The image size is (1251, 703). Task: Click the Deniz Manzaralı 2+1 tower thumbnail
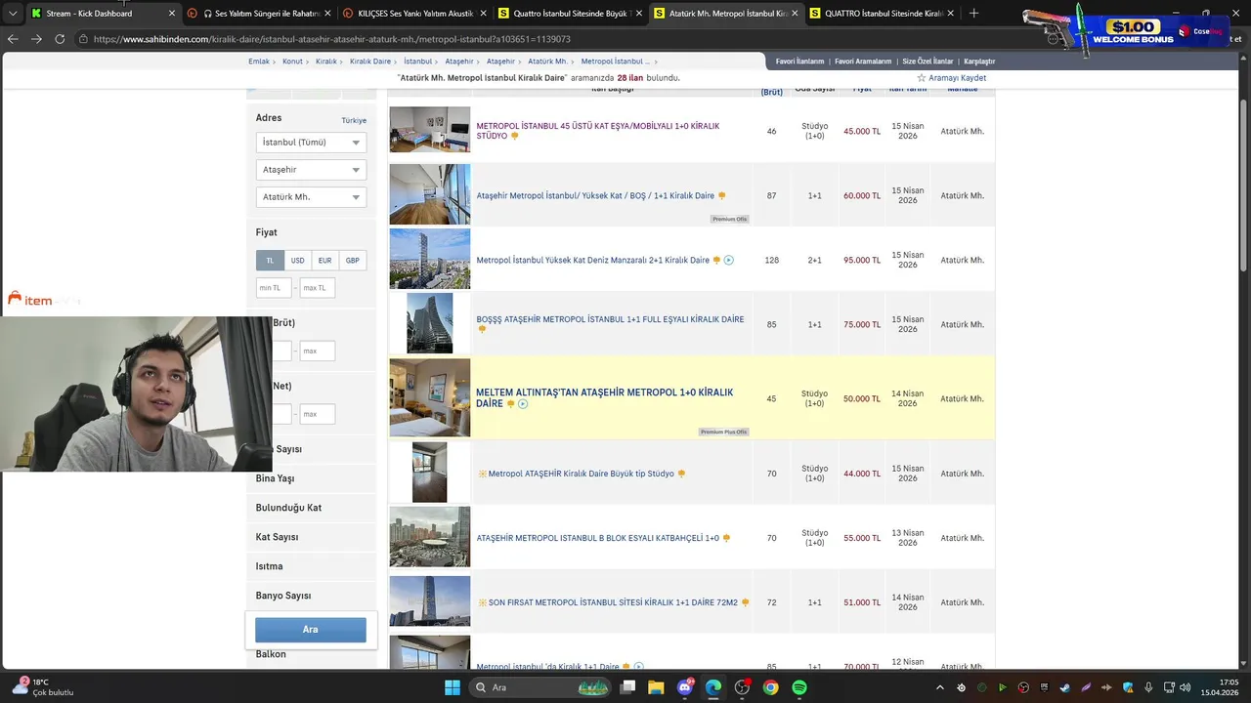(430, 260)
